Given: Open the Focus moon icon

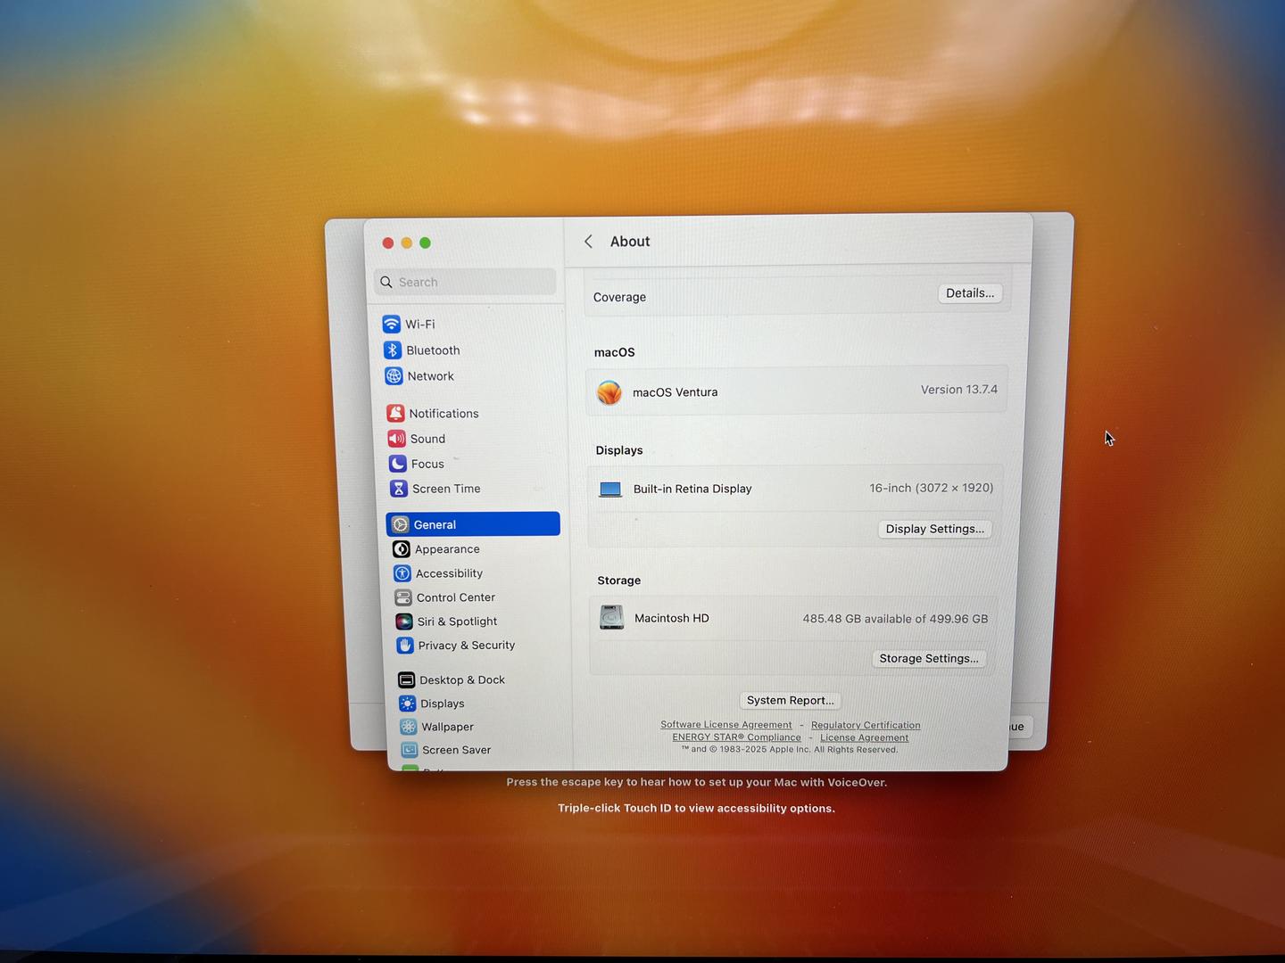Looking at the screenshot, I should pyautogui.click(x=397, y=464).
